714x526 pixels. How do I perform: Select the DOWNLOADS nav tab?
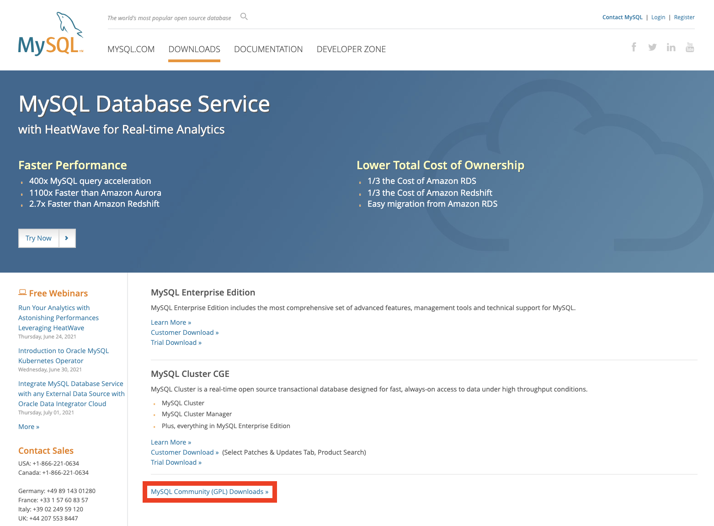(194, 49)
